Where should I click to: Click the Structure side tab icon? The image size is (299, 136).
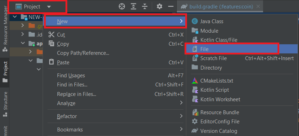5,115
